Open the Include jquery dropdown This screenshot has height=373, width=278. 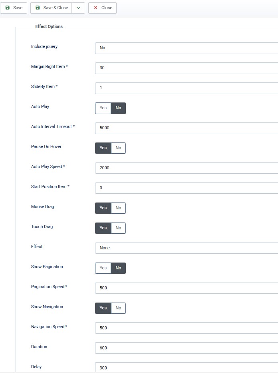(x=186, y=48)
